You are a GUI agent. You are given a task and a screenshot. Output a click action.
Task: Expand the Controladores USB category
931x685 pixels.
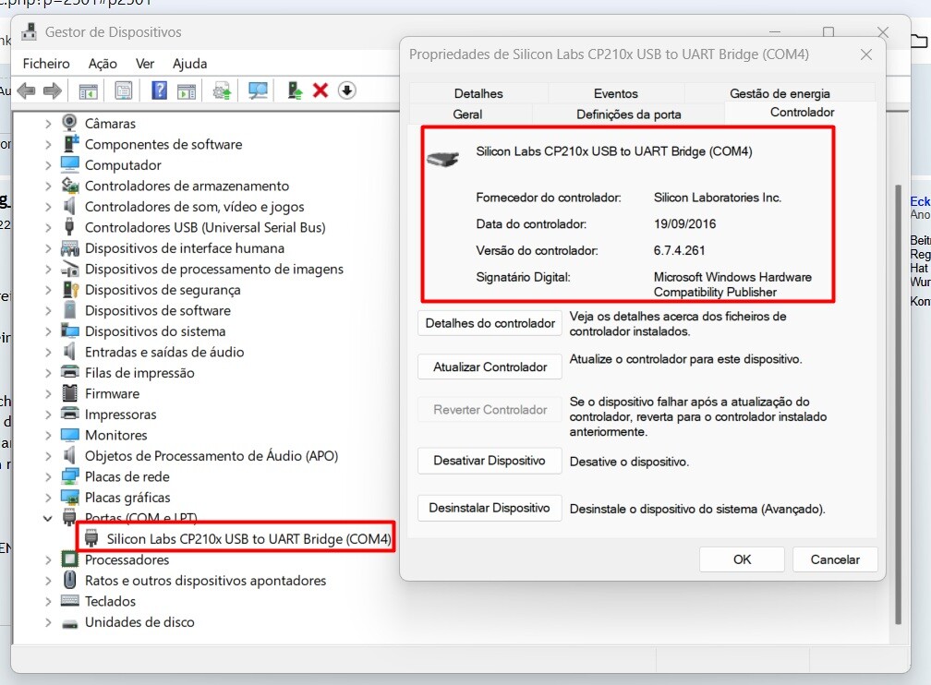click(x=49, y=228)
